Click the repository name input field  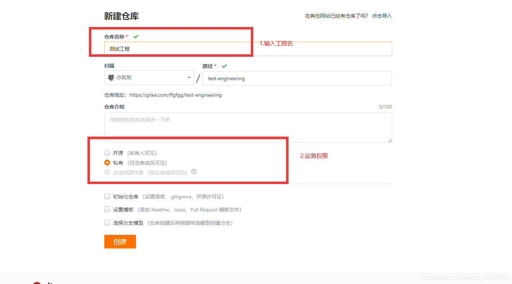[x=248, y=49]
